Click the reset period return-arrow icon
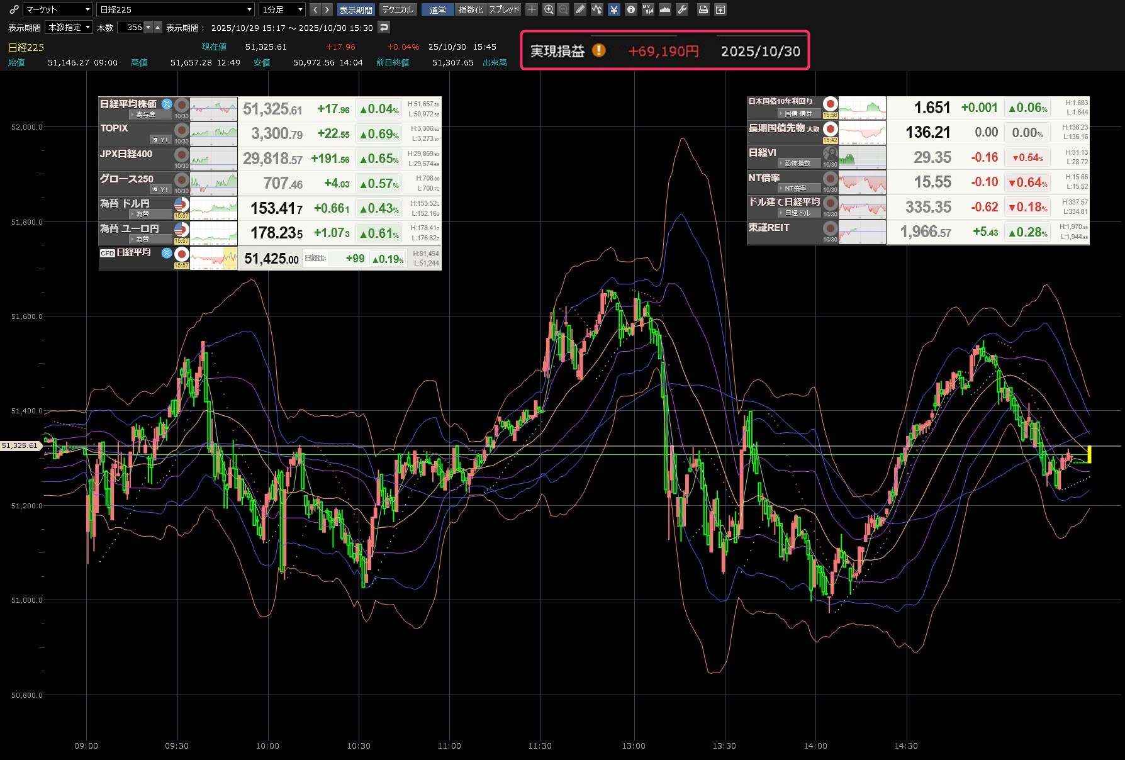Image resolution: width=1125 pixels, height=760 pixels. tap(384, 27)
